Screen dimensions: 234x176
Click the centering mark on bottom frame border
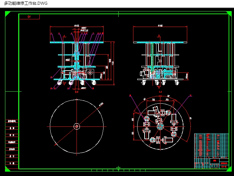[x=118, y=168]
